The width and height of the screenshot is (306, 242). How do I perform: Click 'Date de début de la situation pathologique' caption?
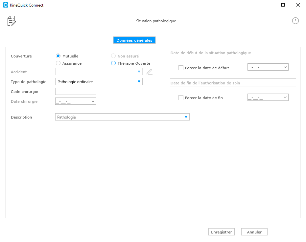point(211,53)
